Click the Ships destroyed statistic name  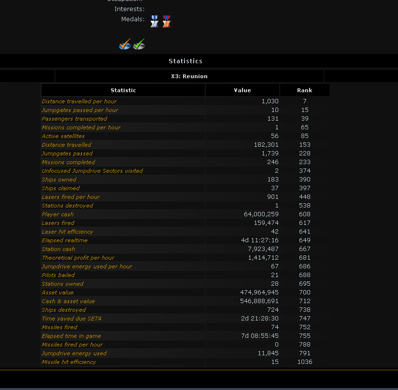click(x=64, y=310)
